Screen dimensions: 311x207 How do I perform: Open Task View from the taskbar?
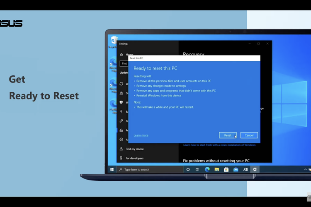[x=197, y=169]
